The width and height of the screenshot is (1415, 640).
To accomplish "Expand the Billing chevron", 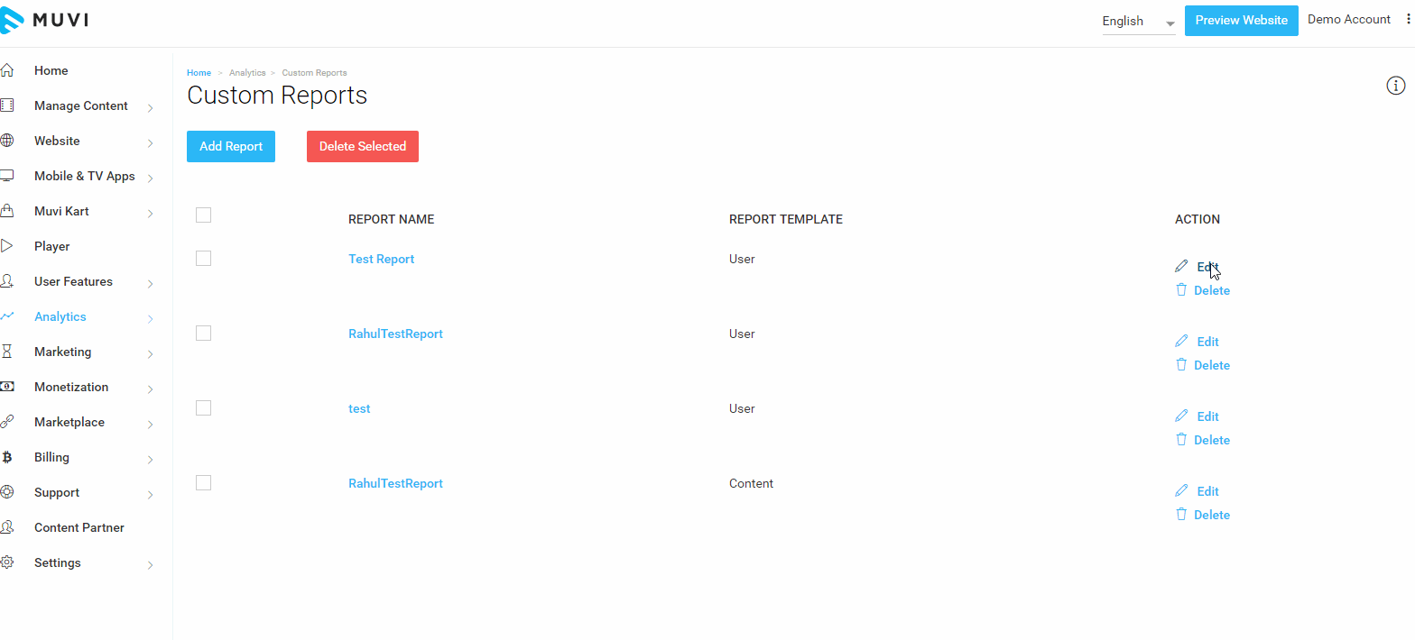I will click(x=150, y=460).
